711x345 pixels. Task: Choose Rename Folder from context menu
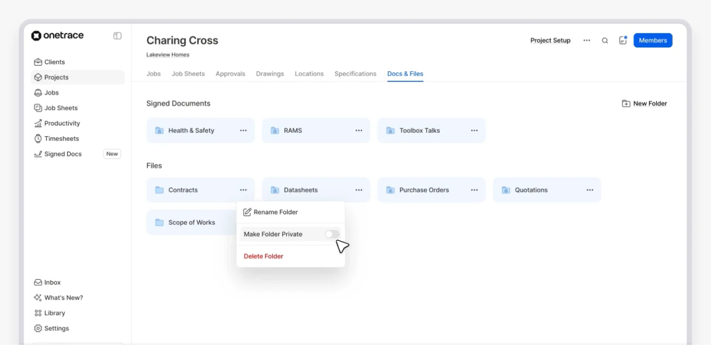click(x=291, y=212)
